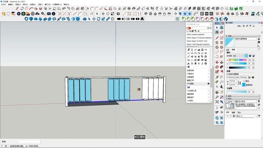
Task: Open the Edit menu
Action: point(11,5)
